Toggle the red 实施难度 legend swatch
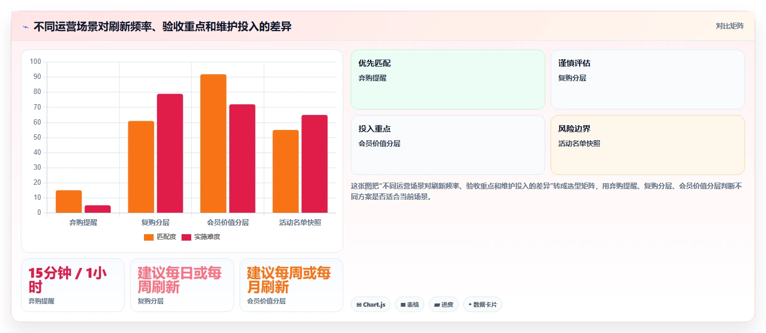 [x=186, y=237]
